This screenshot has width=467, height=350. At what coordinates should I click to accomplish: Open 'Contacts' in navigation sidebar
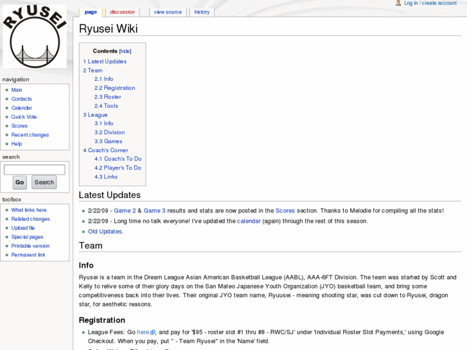(x=21, y=99)
